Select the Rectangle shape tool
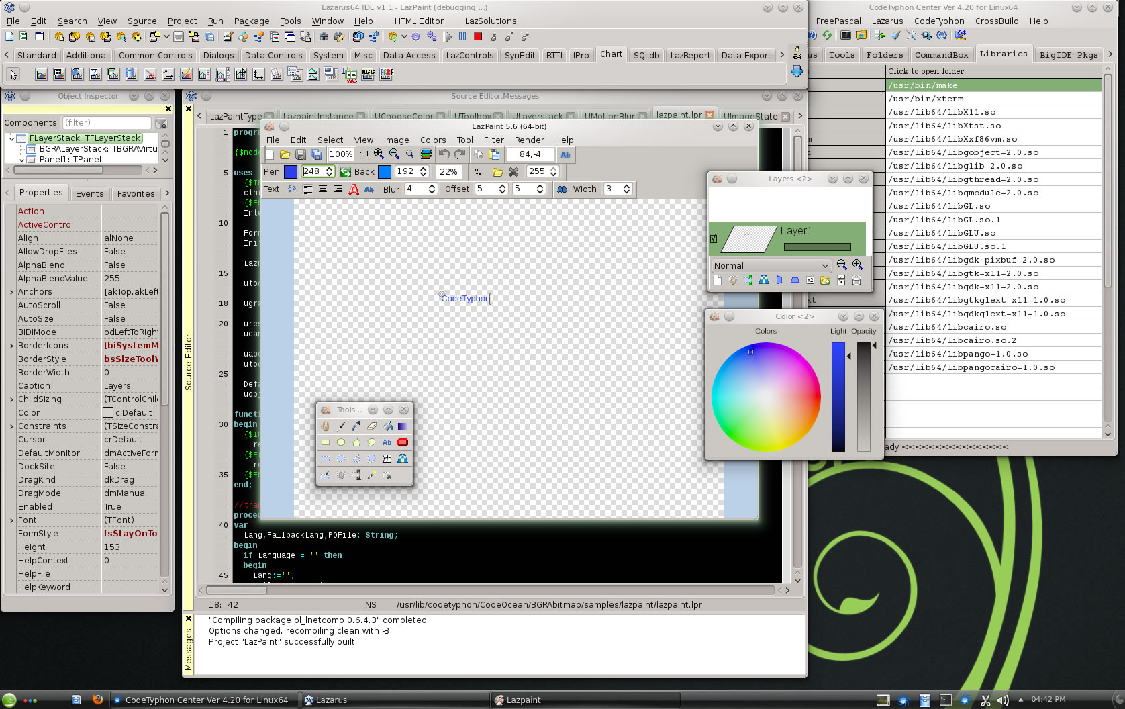This screenshot has height=709, width=1125. click(326, 442)
